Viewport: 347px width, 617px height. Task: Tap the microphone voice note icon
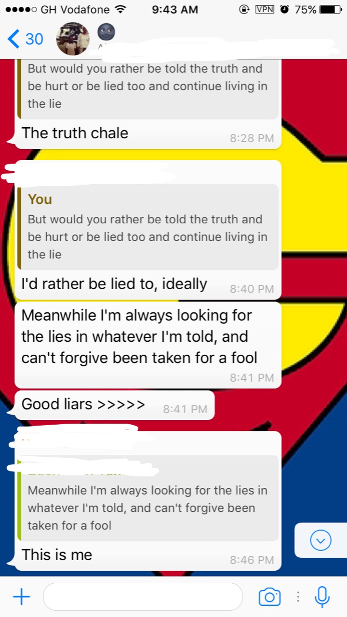322,597
